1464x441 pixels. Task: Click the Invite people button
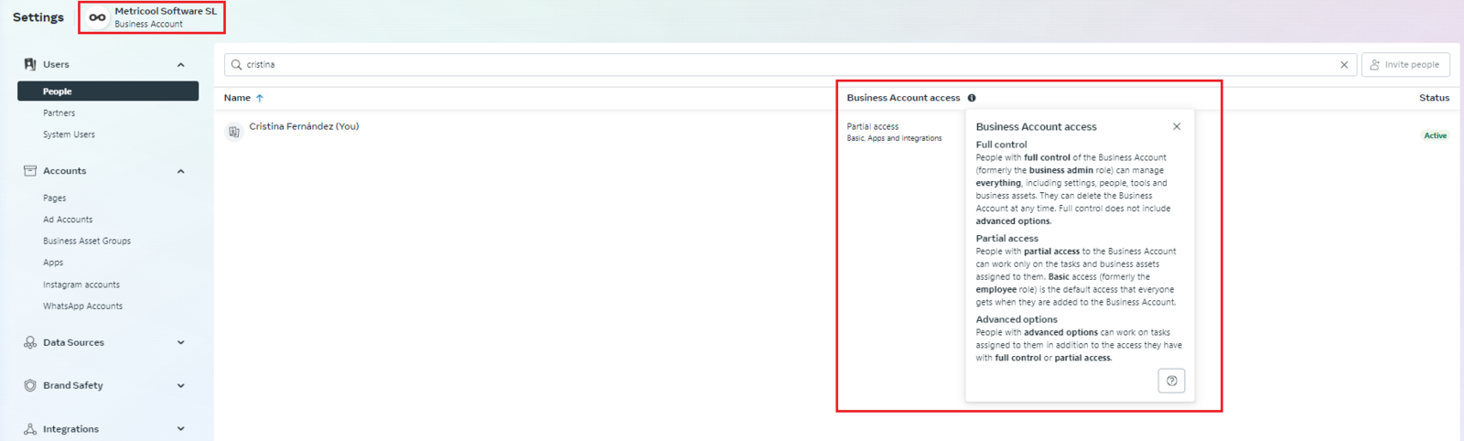[1405, 65]
